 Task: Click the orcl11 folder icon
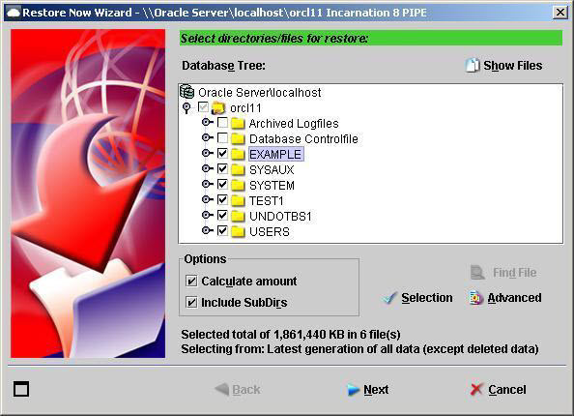[218, 108]
